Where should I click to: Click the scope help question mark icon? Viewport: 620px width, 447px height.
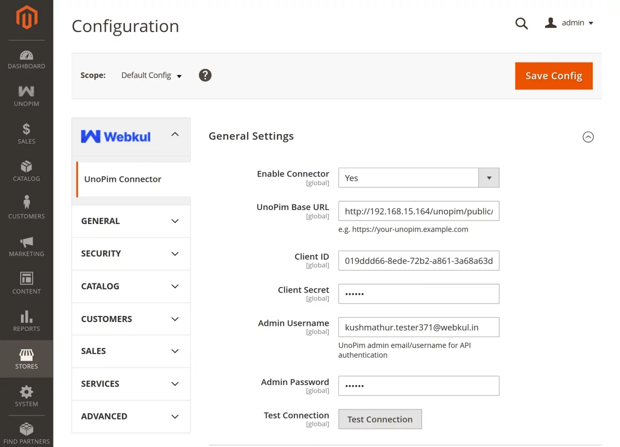coord(205,75)
